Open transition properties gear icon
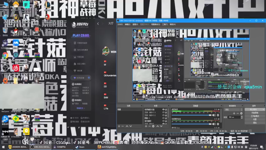The width and height of the screenshot is (266, 150). click(x=241, y=113)
